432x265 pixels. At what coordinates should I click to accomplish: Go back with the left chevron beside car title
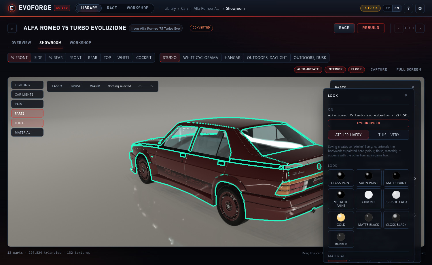(x=12, y=28)
